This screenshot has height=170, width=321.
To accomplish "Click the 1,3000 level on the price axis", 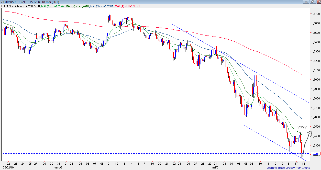I will coord(315,80).
